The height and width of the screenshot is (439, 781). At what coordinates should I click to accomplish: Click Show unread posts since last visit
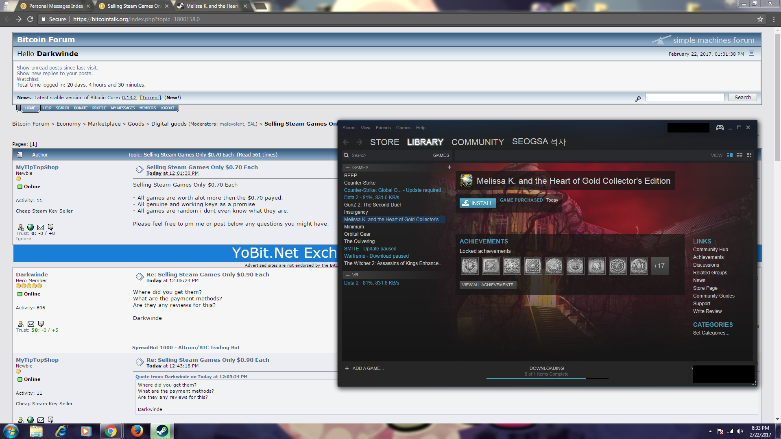click(x=57, y=68)
